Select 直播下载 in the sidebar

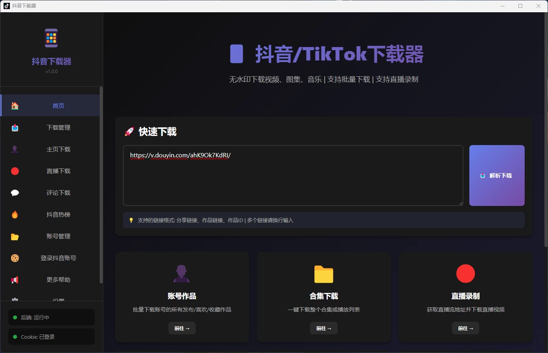[x=50, y=171]
